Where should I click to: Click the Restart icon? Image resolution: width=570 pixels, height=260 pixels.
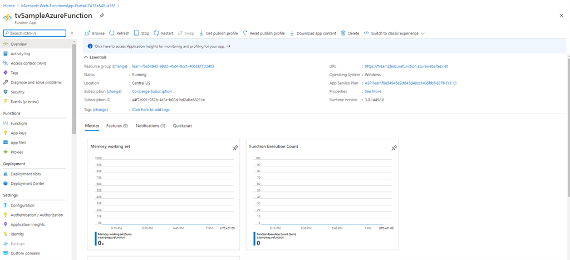(156, 33)
